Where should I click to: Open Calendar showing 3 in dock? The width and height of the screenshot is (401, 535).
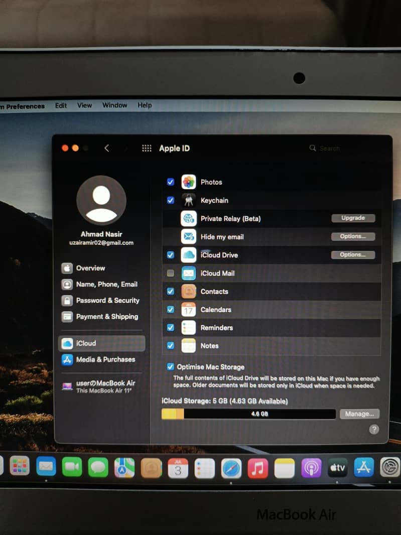coord(178,468)
